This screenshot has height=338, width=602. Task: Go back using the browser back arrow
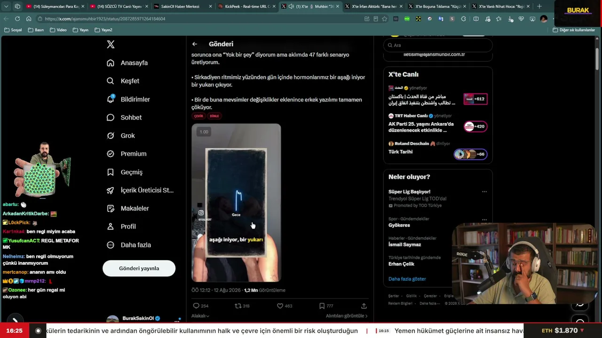[6, 19]
